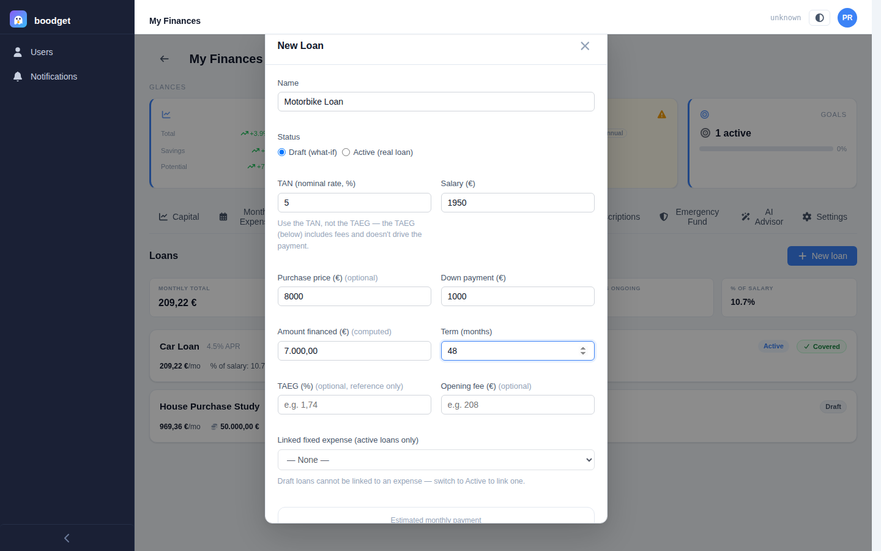Click the New loan button

coord(822,256)
